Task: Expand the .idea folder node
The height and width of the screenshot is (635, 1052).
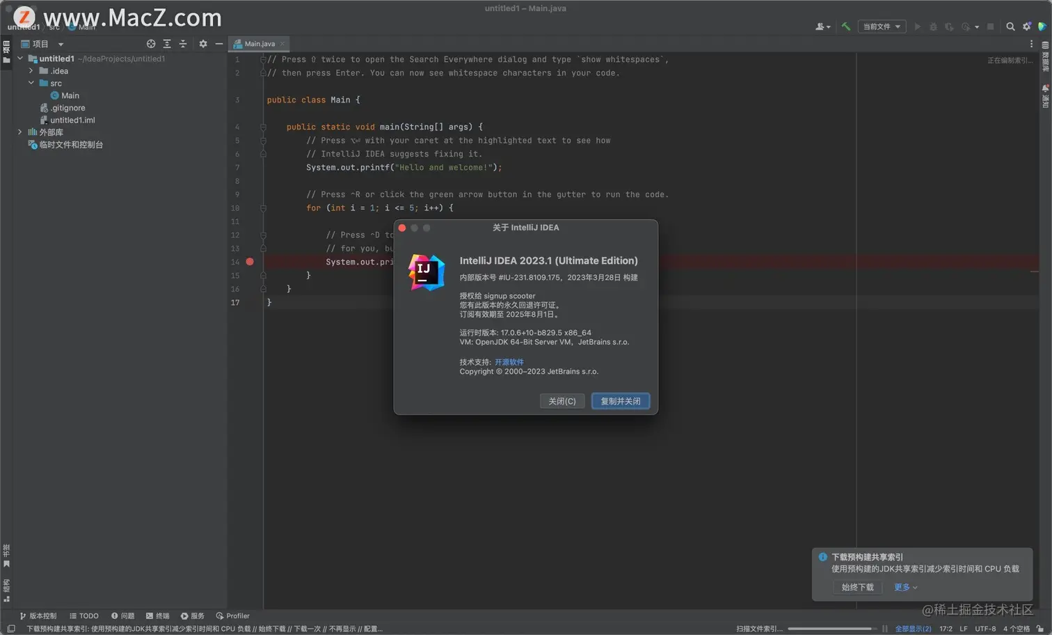Action: (31, 71)
